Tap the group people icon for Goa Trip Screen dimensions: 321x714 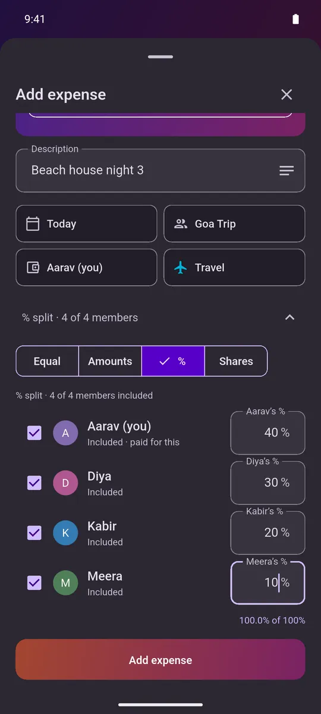pos(181,224)
